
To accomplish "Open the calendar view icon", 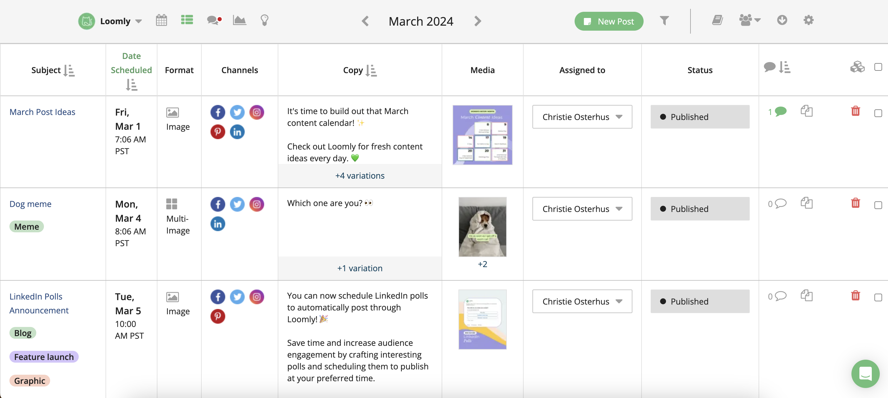I will click(161, 20).
